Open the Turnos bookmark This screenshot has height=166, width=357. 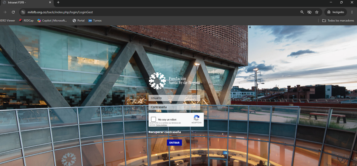95,21
